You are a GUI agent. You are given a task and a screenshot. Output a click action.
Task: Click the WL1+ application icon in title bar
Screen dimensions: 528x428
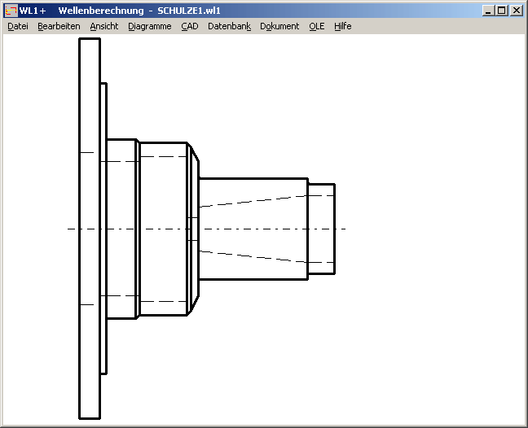[x=11, y=11]
